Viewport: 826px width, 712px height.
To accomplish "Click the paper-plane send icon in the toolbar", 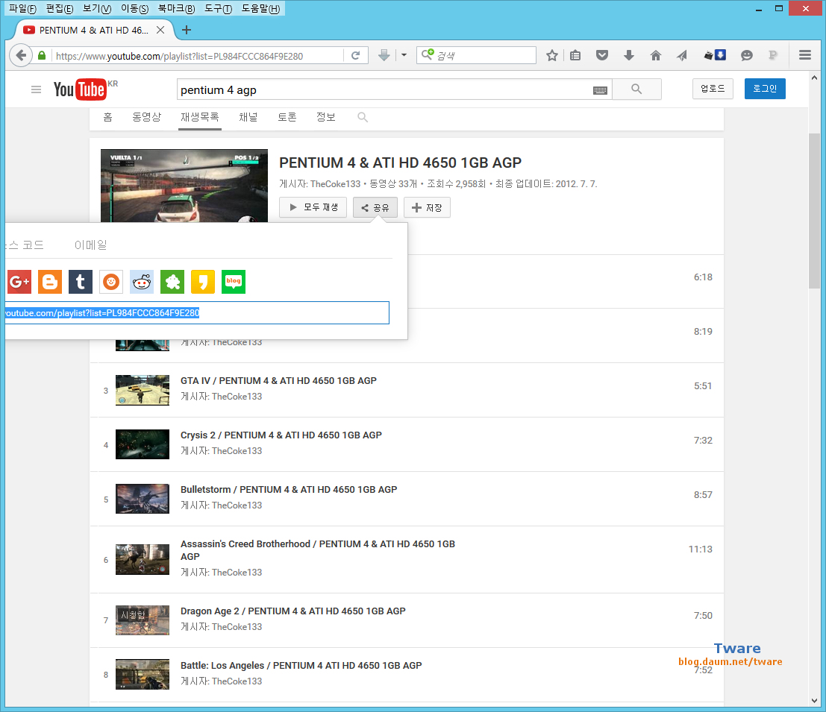I will click(682, 55).
